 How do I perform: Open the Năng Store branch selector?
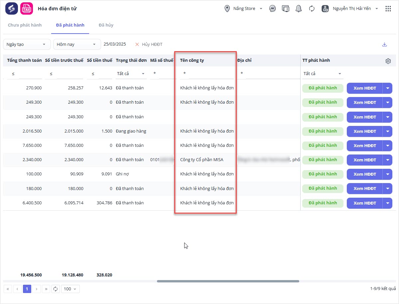244,9
